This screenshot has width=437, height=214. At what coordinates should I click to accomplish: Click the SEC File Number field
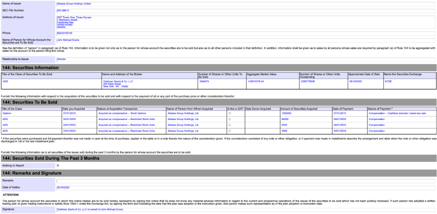pyautogui.click(x=246, y=11)
